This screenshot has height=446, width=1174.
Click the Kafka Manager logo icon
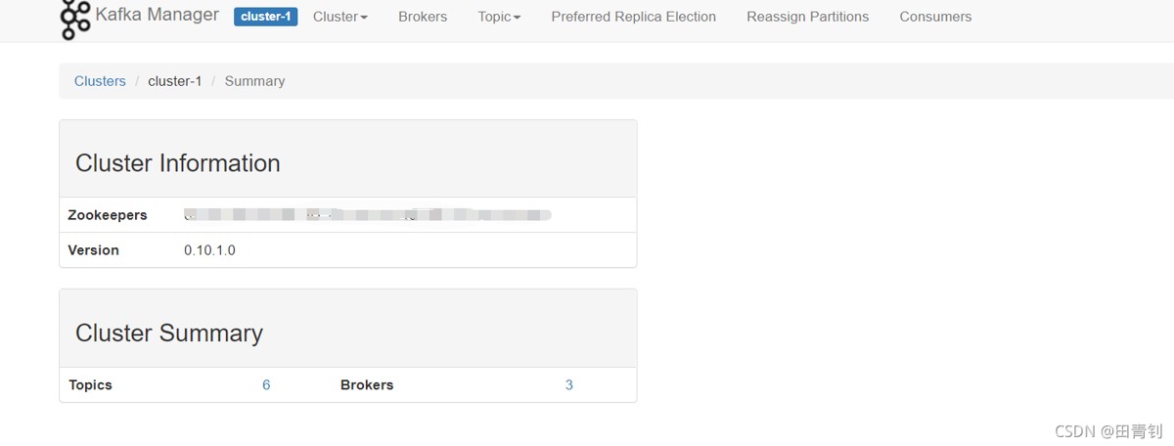(x=75, y=19)
